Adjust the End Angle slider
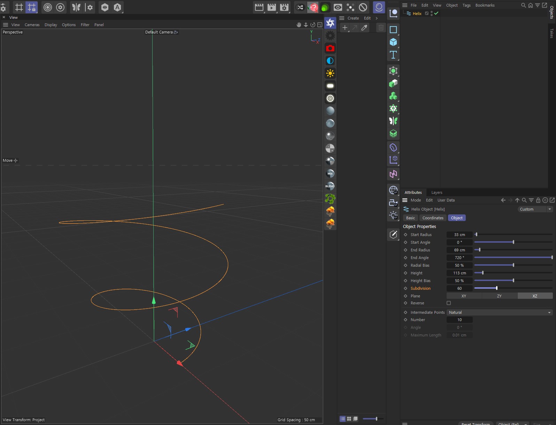The width and height of the screenshot is (556, 425). [513, 258]
